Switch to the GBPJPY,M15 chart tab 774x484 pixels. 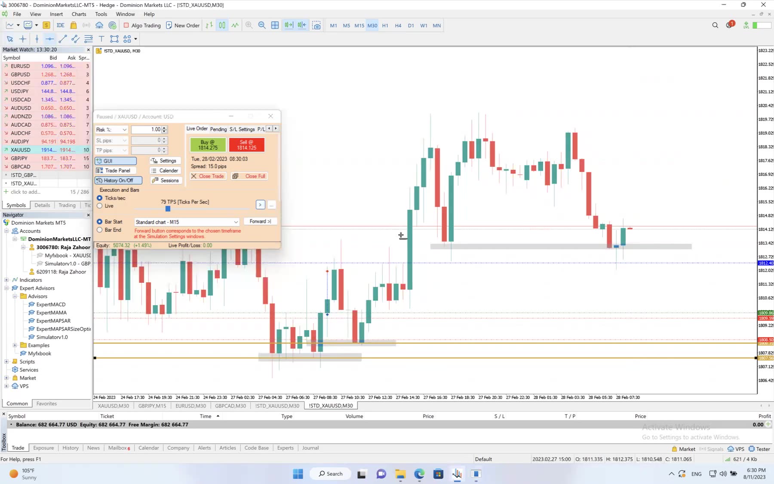152,406
